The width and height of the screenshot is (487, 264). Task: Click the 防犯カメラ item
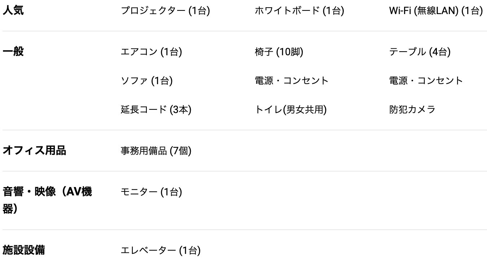[x=412, y=109]
